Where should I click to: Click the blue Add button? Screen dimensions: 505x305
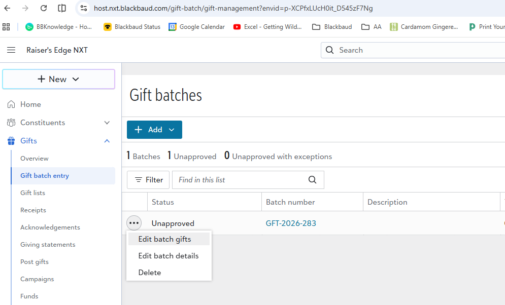coord(155,130)
